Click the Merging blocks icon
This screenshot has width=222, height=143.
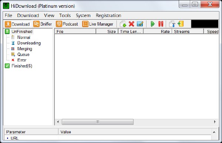[13, 49]
